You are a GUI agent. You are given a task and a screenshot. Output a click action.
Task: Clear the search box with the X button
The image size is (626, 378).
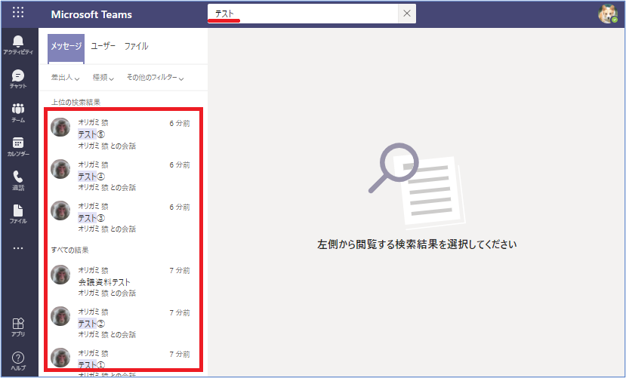tap(407, 14)
